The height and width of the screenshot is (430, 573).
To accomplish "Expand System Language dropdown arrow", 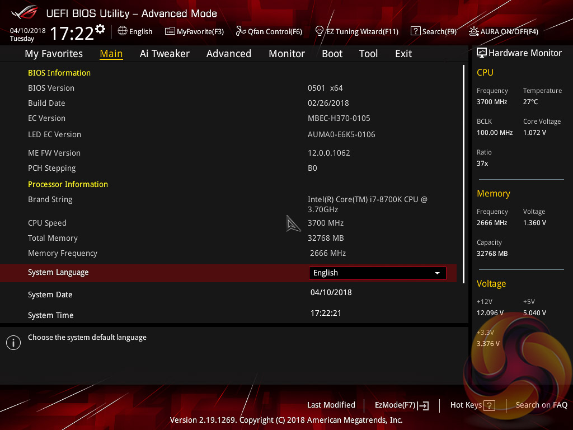I will [437, 273].
